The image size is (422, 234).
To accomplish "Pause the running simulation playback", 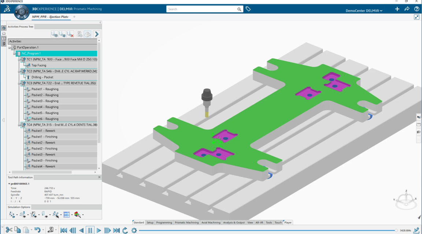I will coord(90,231).
